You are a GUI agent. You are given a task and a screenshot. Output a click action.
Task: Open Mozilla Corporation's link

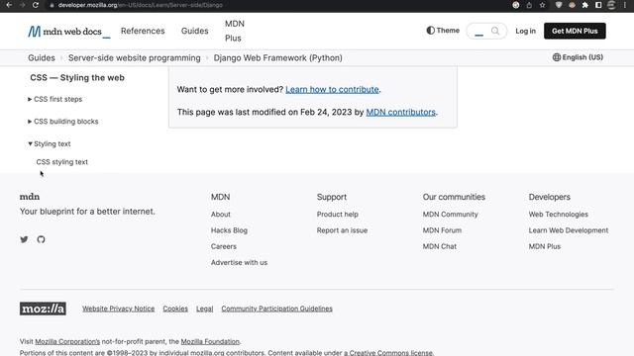point(67,341)
